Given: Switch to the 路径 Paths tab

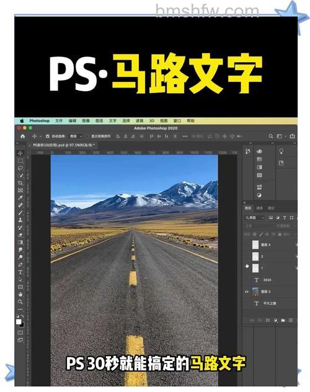Looking at the screenshot, I should click(271, 208).
